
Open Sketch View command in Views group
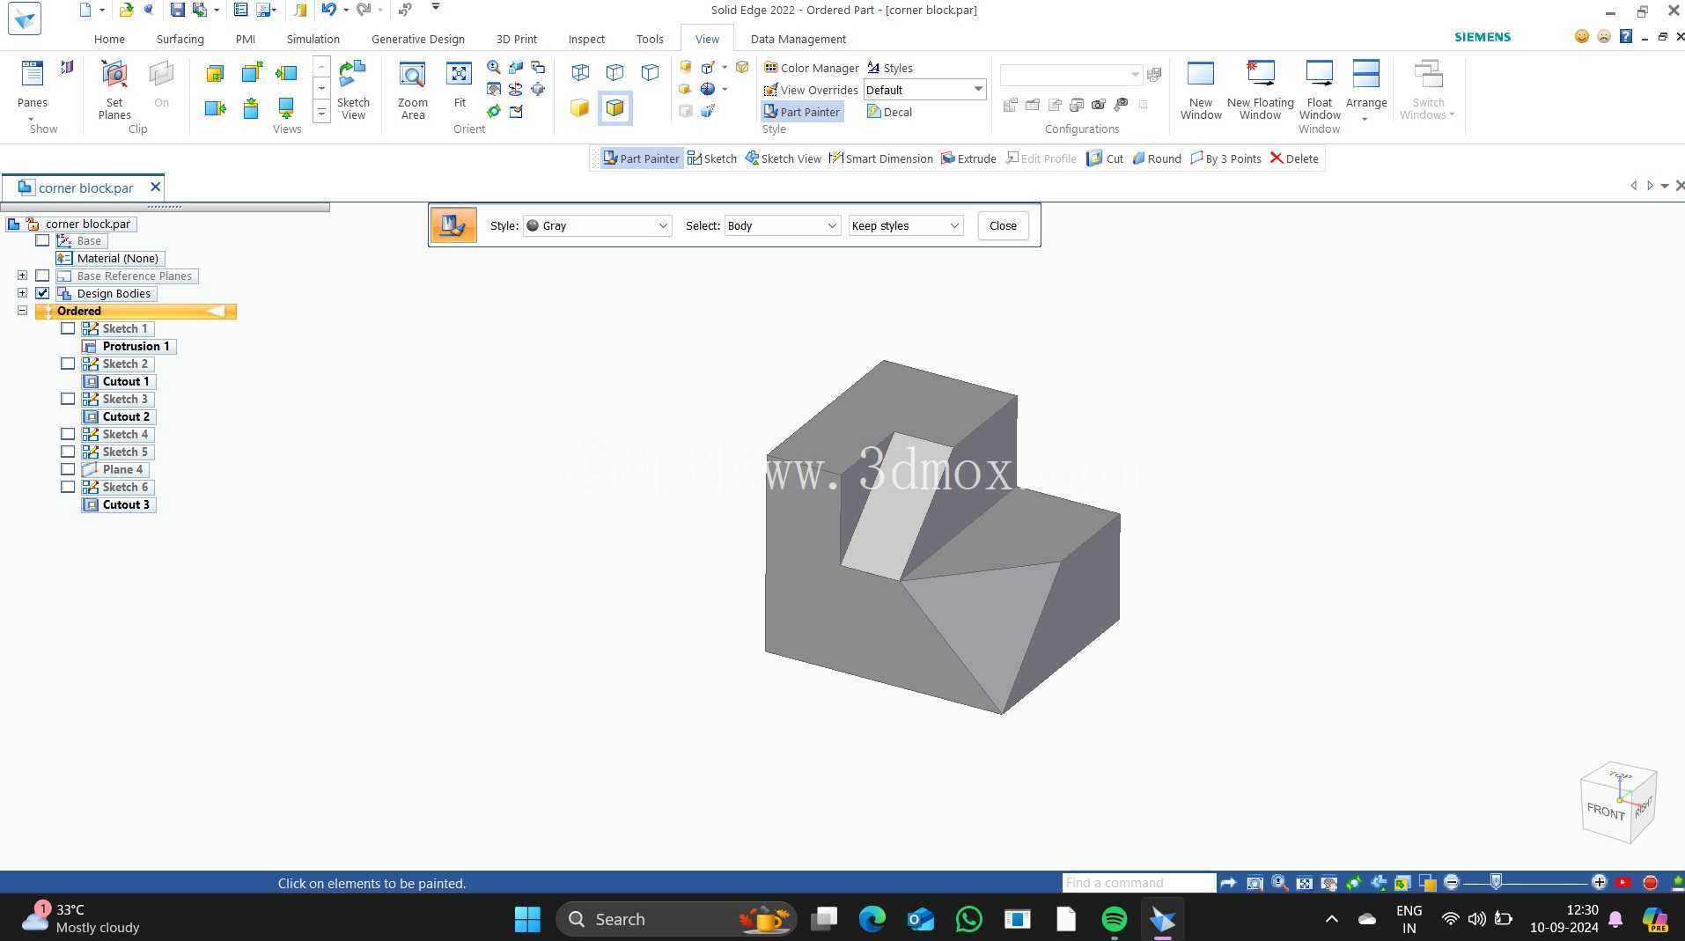[x=353, y=90]
